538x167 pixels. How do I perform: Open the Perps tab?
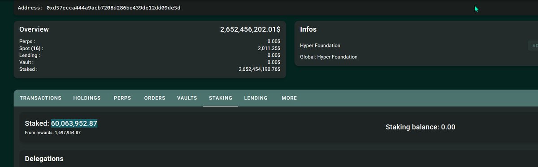tap(122, 98)
